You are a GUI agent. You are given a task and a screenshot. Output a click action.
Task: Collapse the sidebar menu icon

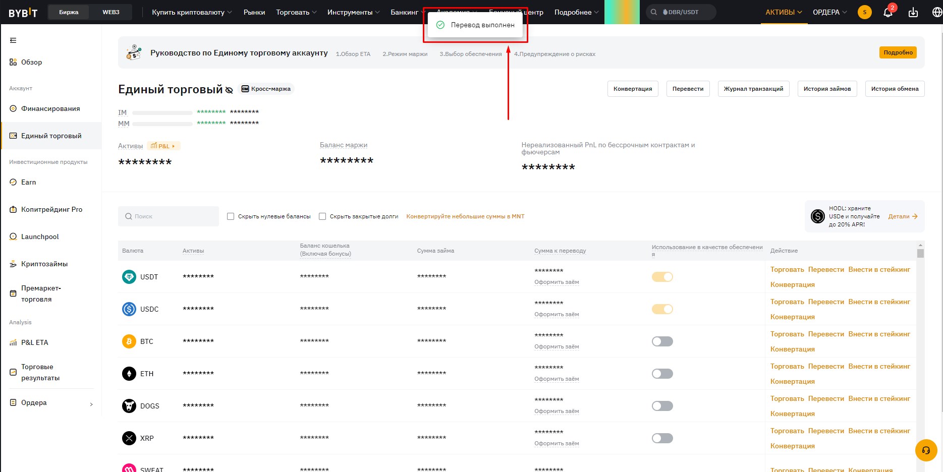(13, 40)
